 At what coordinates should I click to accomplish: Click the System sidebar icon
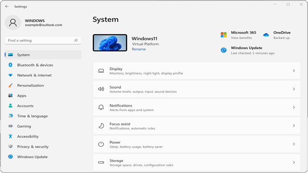point(11,55)
